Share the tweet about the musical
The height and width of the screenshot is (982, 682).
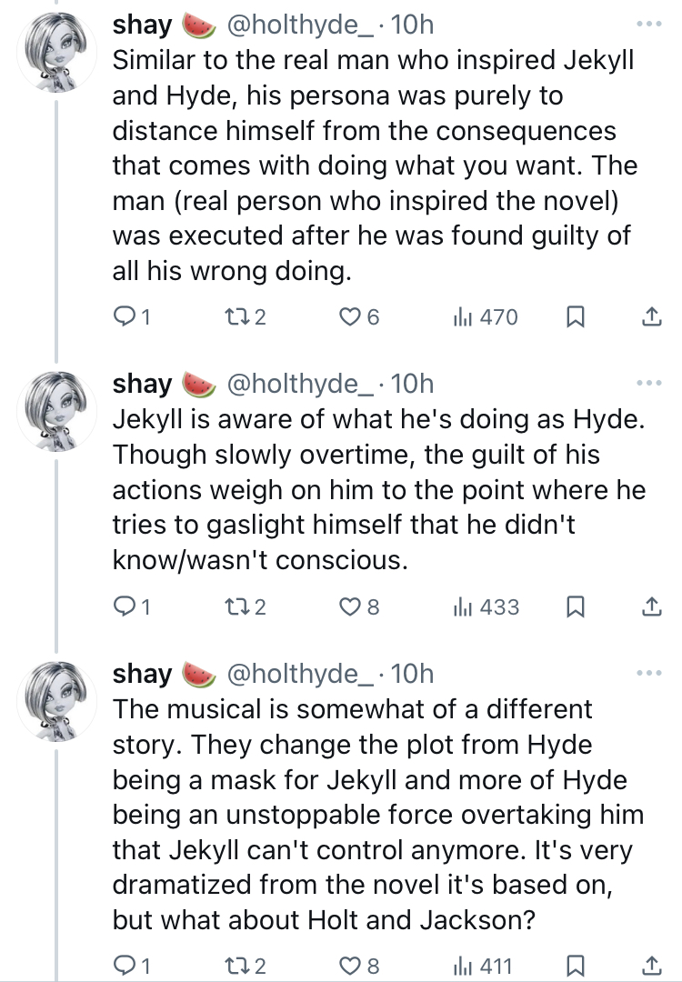pos(652,966)
